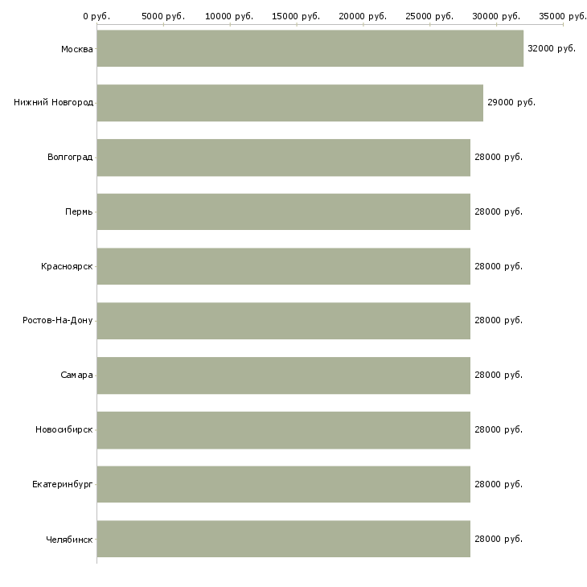
Task: Select the Пермь bar
Action: (283, 212)
